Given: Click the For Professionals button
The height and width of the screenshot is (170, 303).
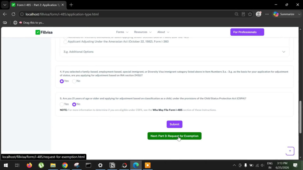Looking at the screenshot, I should 247,32.
